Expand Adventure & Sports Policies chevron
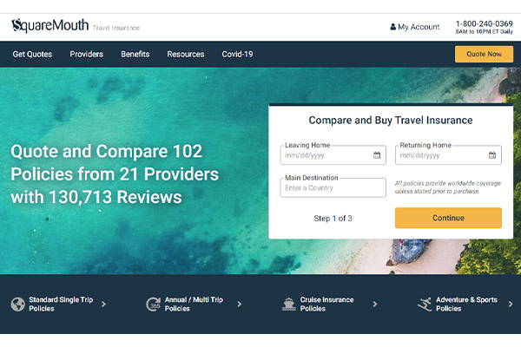Viewport: 521px width, 347px height. tap(511, 304)
